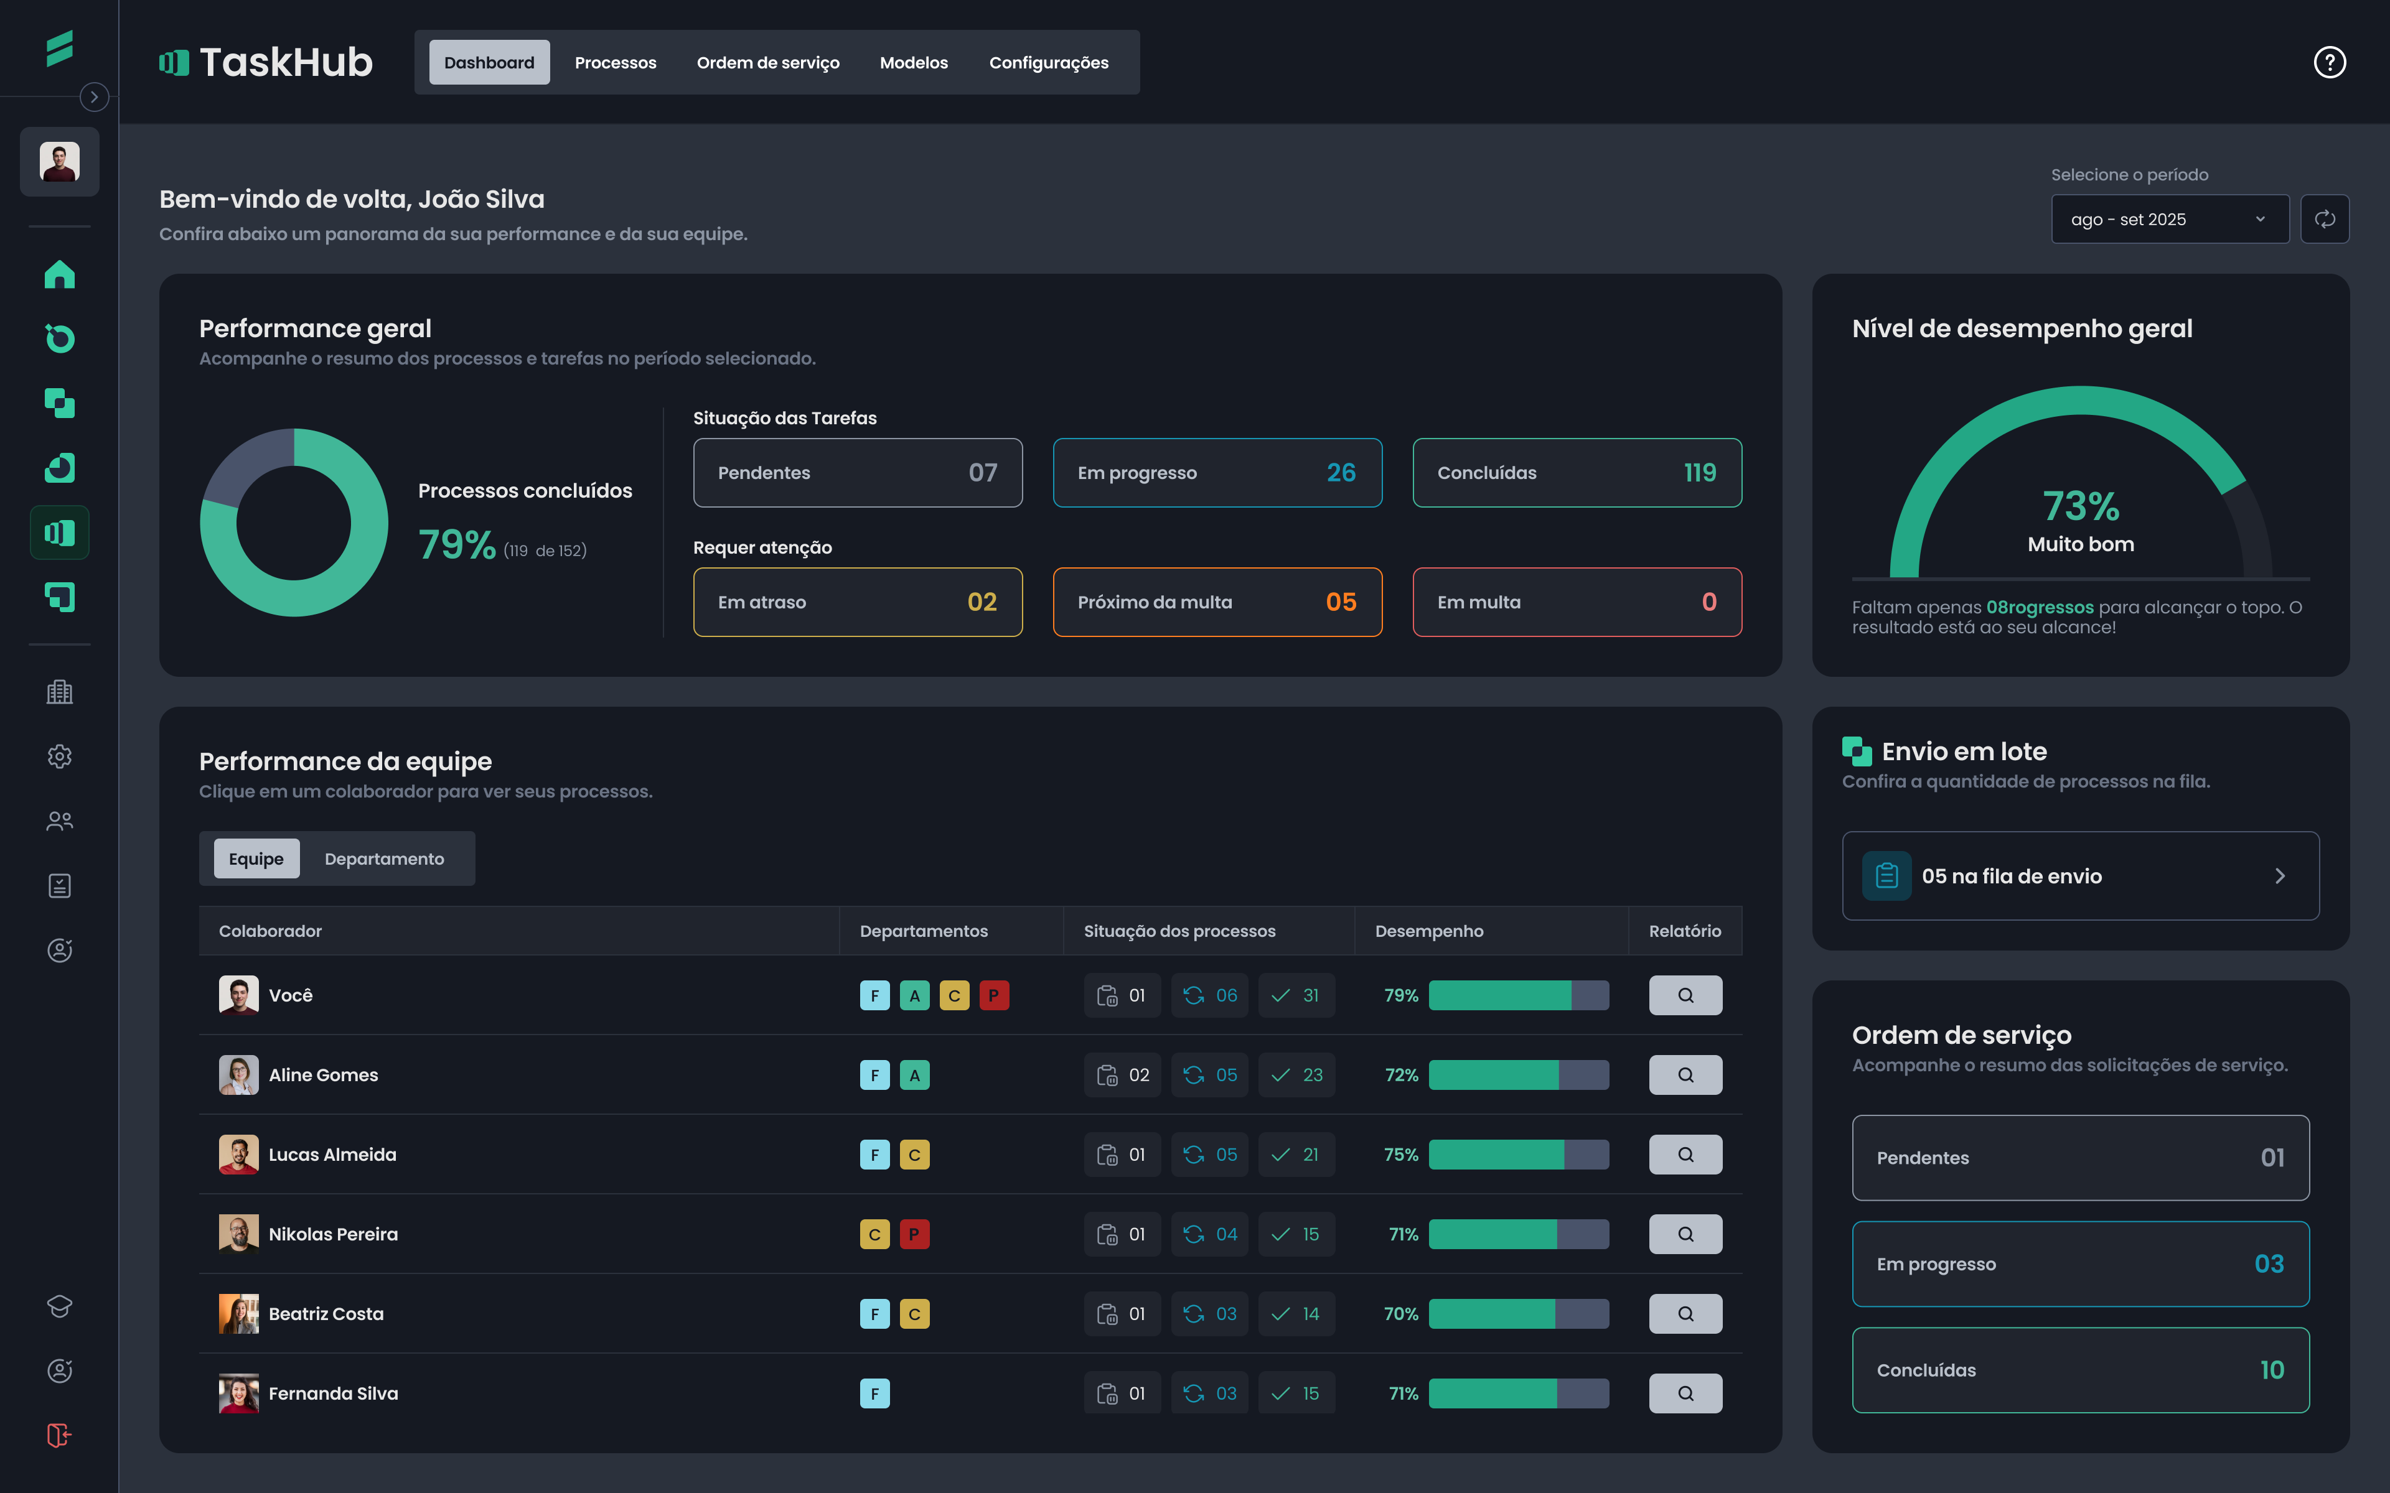
Task: Open the 05 na fila de envio chevron
Action: [x=2279, y=876]
